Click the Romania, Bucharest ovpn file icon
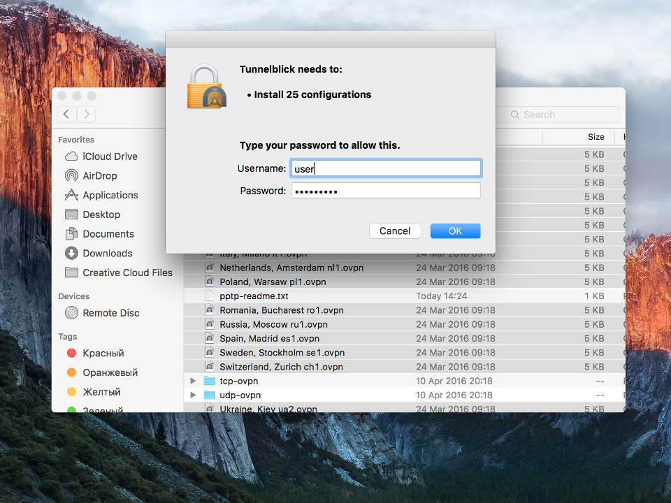The height and width of the screenshot is (503, 671). (209, 310)
